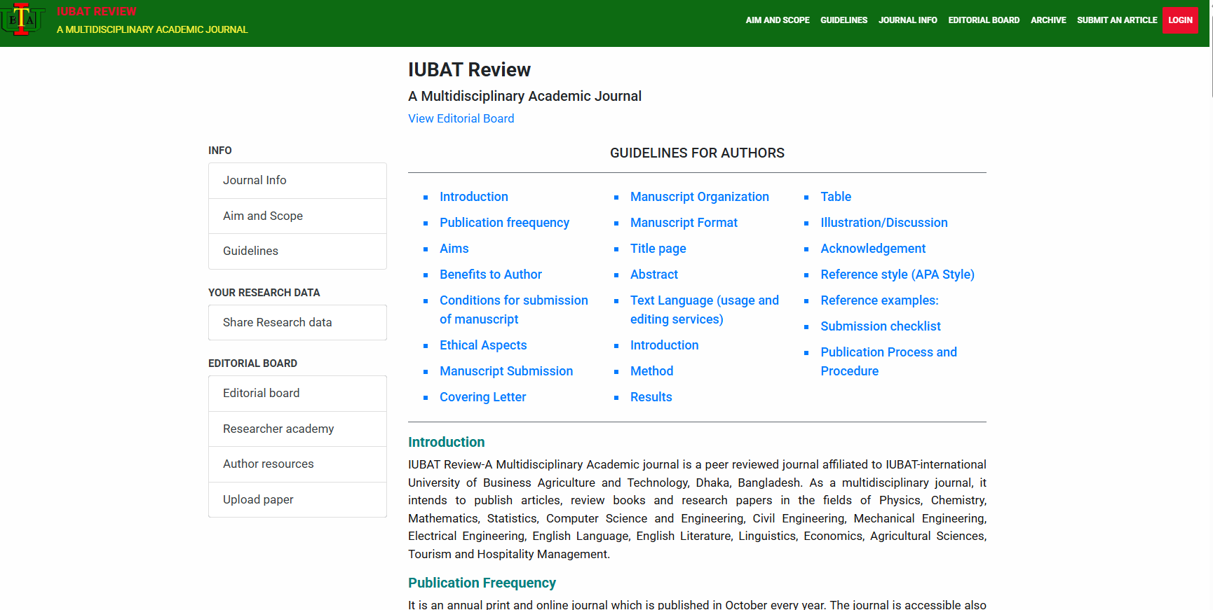Image resolution: width=1213 pixels, height=610 pixels.
Task: Jump to Introduction link above Publication freequency
Action: click(474, 197)
